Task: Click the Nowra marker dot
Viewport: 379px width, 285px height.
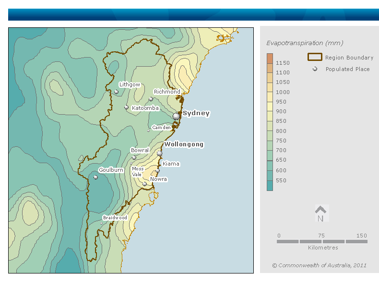Action: pos(144,184)
